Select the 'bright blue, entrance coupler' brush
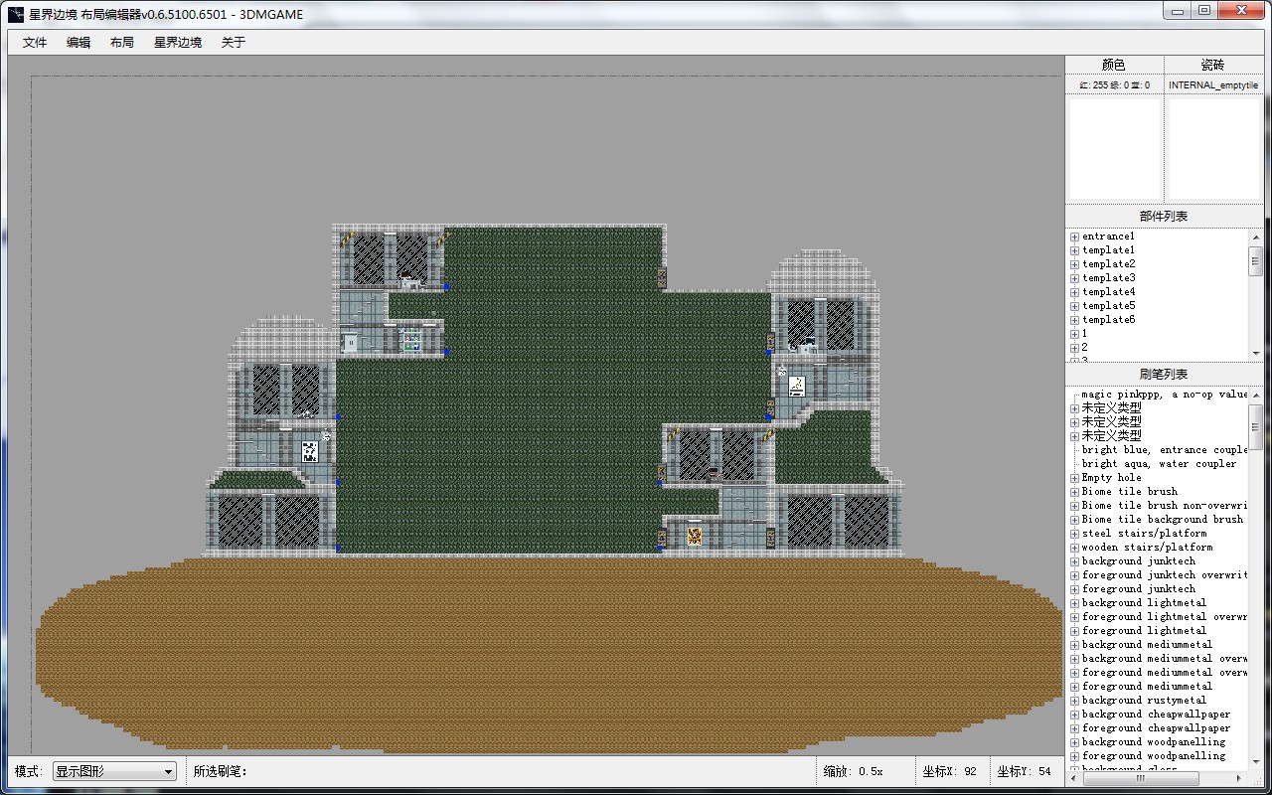Screen dimensions: 1272x795 tap(1164, 450)
